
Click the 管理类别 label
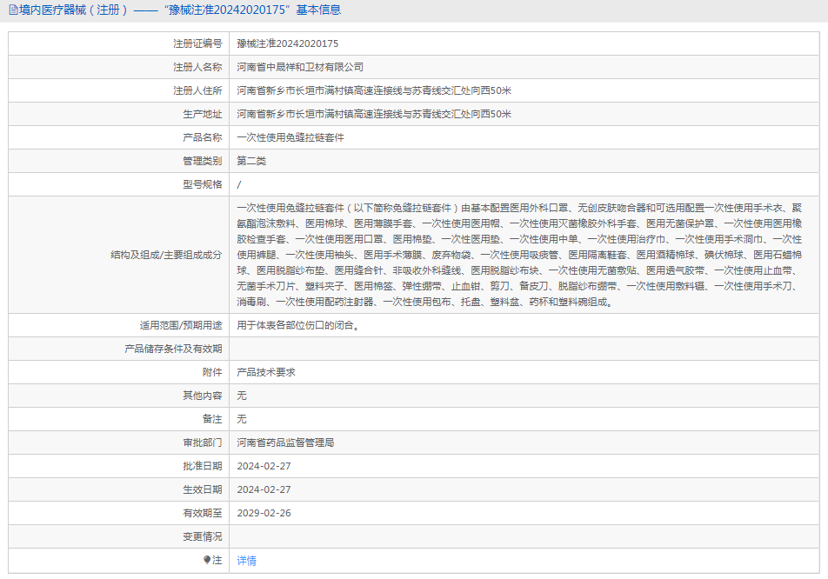pyautogui.click(x=203, y=161)
